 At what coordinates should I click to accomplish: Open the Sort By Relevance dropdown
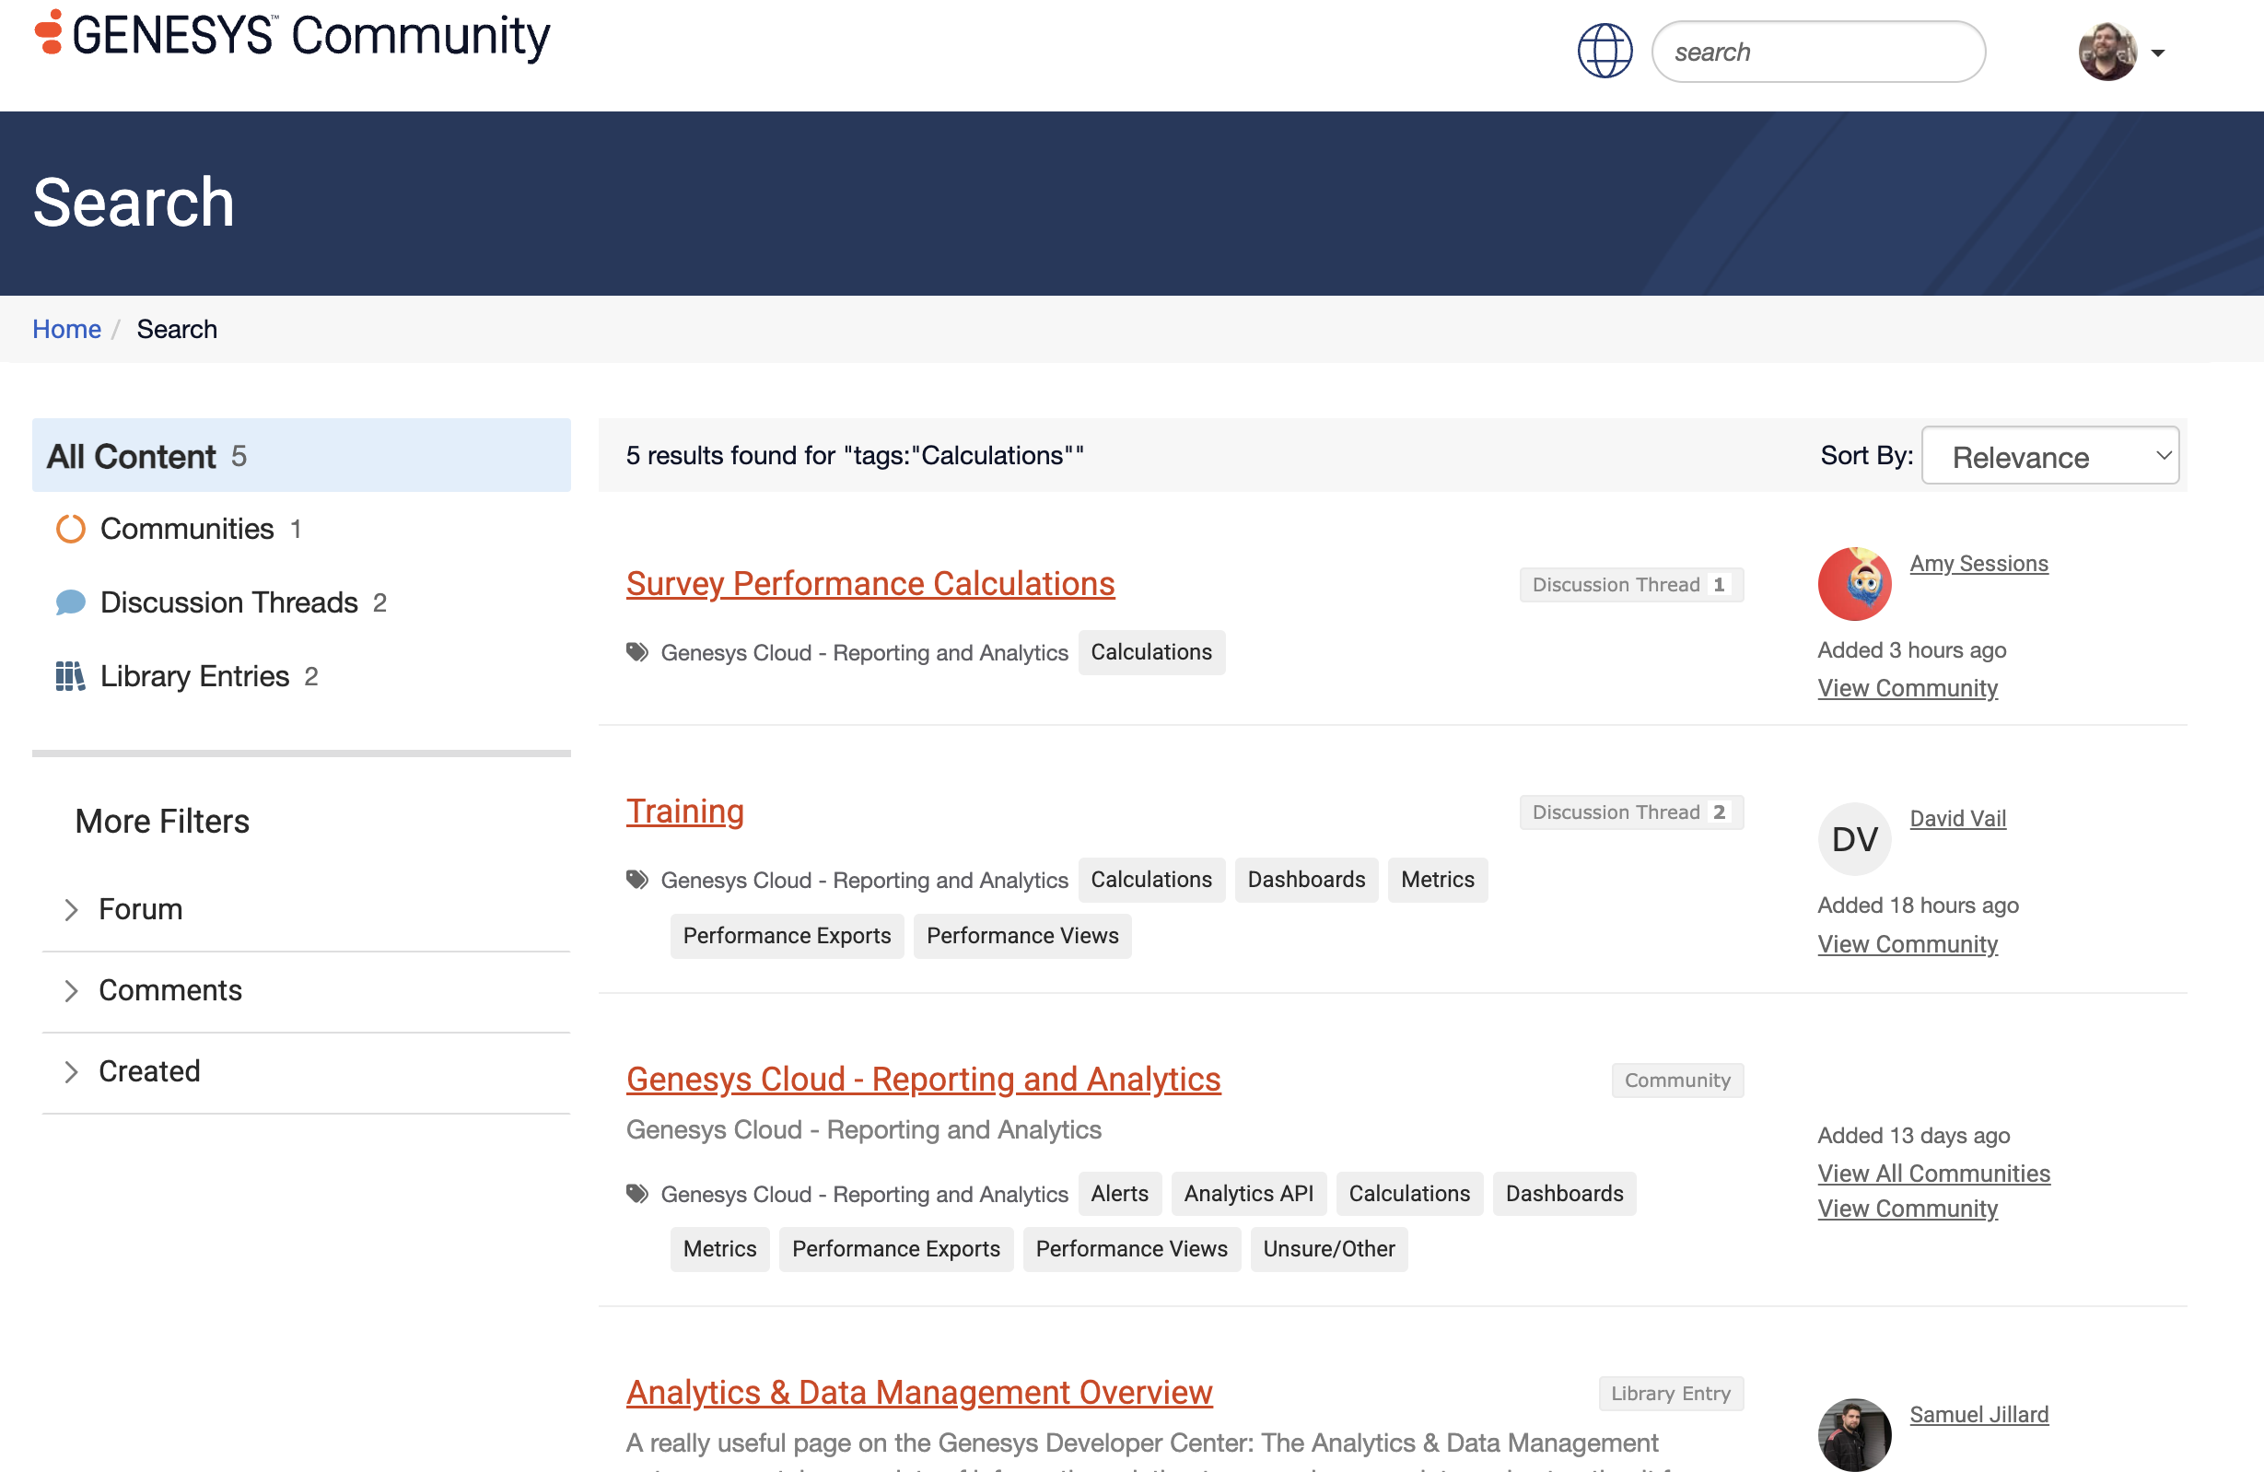click(x=2049, y=457)
